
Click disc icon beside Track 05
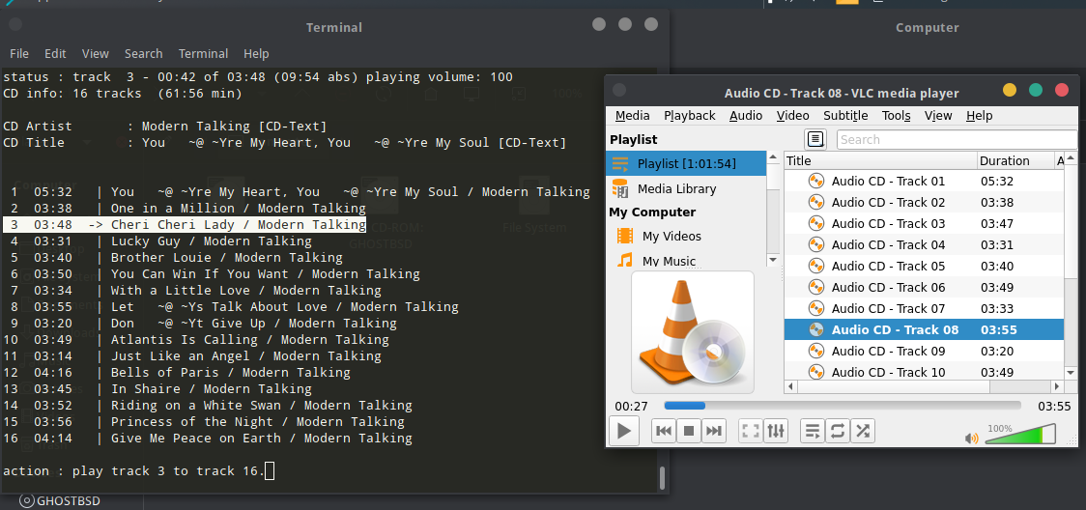point(816,267)
